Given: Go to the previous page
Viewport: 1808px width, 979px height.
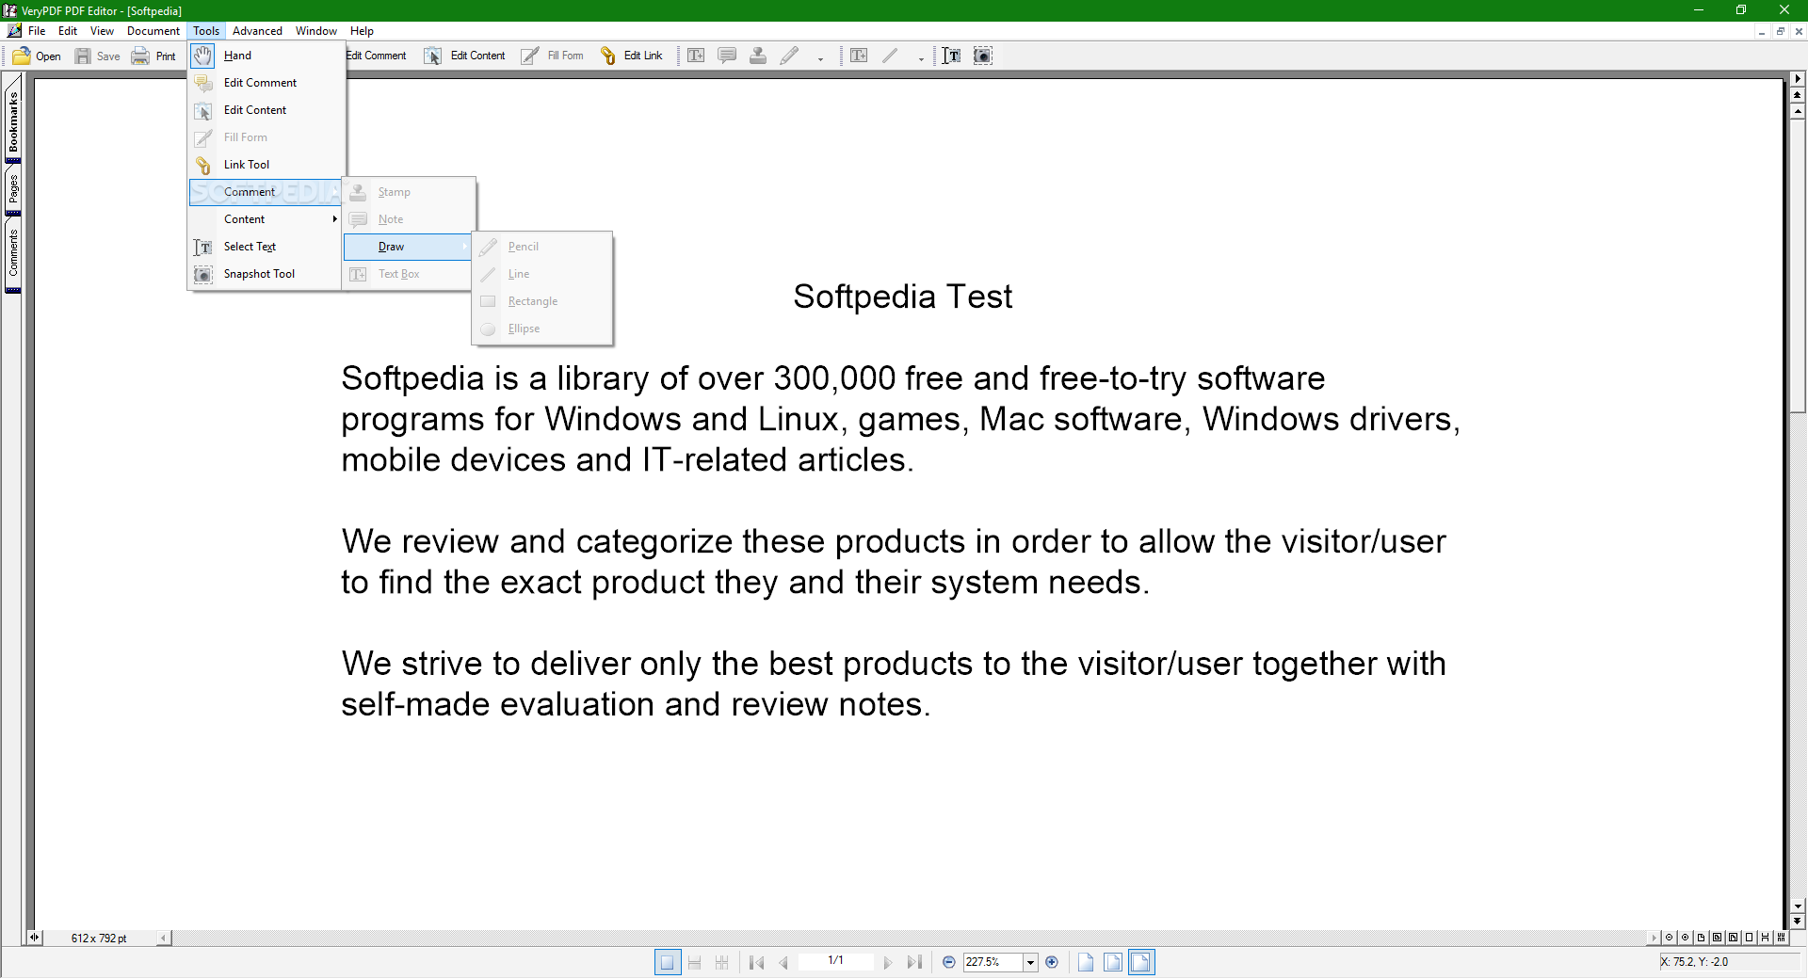Looking at the screenshot, I should [783, 962].
